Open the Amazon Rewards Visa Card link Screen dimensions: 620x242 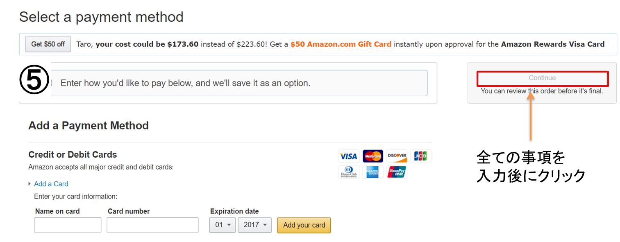pyautogui.click(x=553, y=44)
